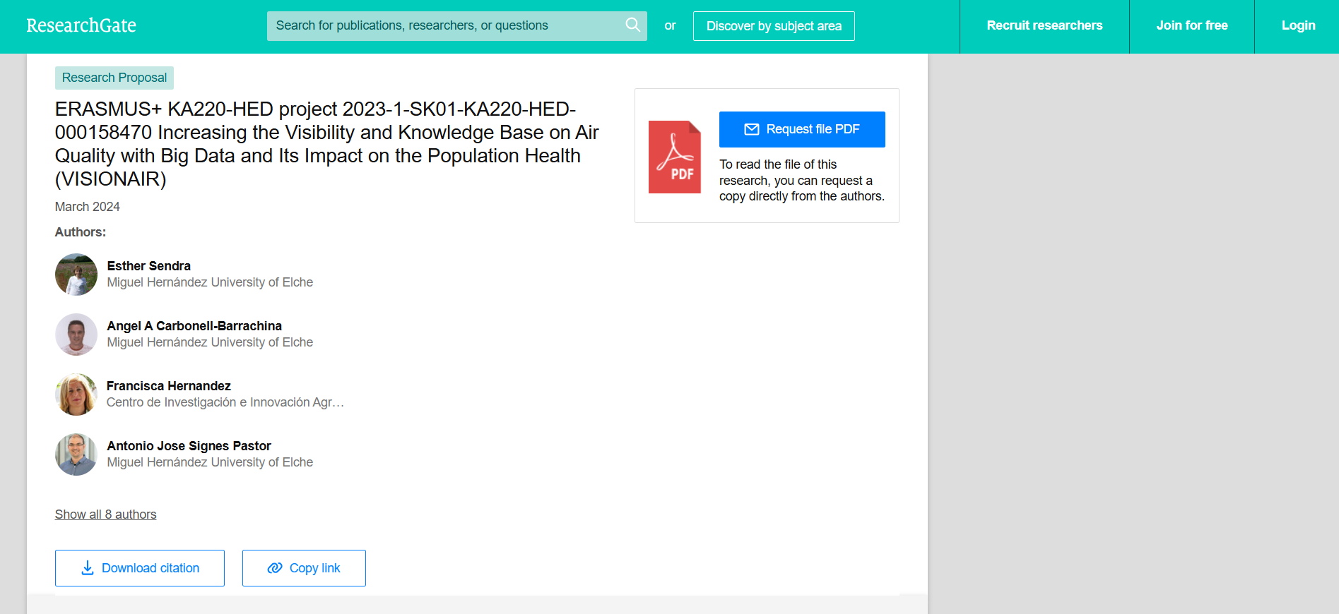Open Discover by subject area

pos(774,26)
